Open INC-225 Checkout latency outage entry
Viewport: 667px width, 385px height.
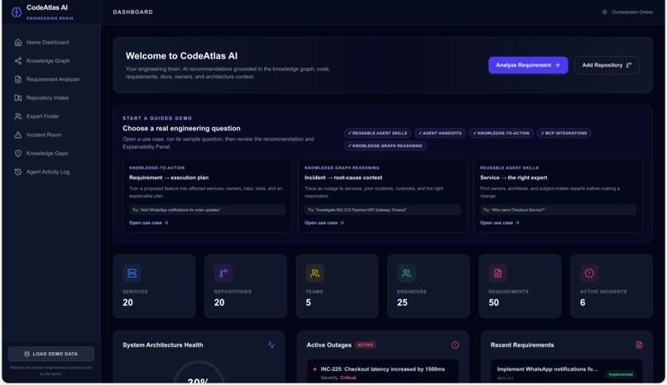[x=382, y=372]
